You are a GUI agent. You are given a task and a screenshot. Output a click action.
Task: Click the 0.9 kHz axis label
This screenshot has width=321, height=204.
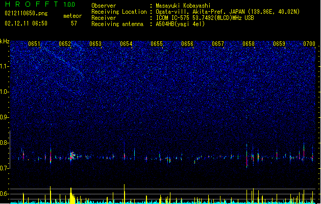5,117
